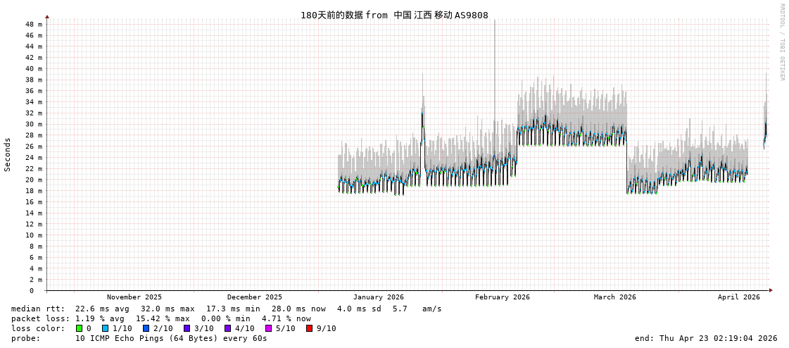Click the vertical Seconds y-axis label

(x=8, y=154)
